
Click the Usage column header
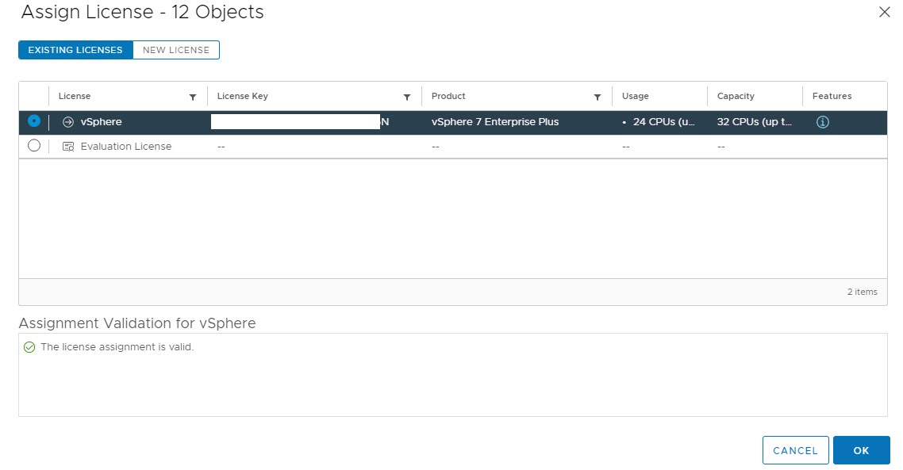tap(635, 96)
